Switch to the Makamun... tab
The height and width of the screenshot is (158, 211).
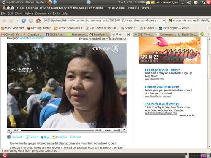(x=78, y=35)
